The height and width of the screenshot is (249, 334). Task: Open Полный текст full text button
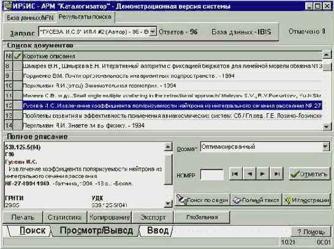coord(256,199)
